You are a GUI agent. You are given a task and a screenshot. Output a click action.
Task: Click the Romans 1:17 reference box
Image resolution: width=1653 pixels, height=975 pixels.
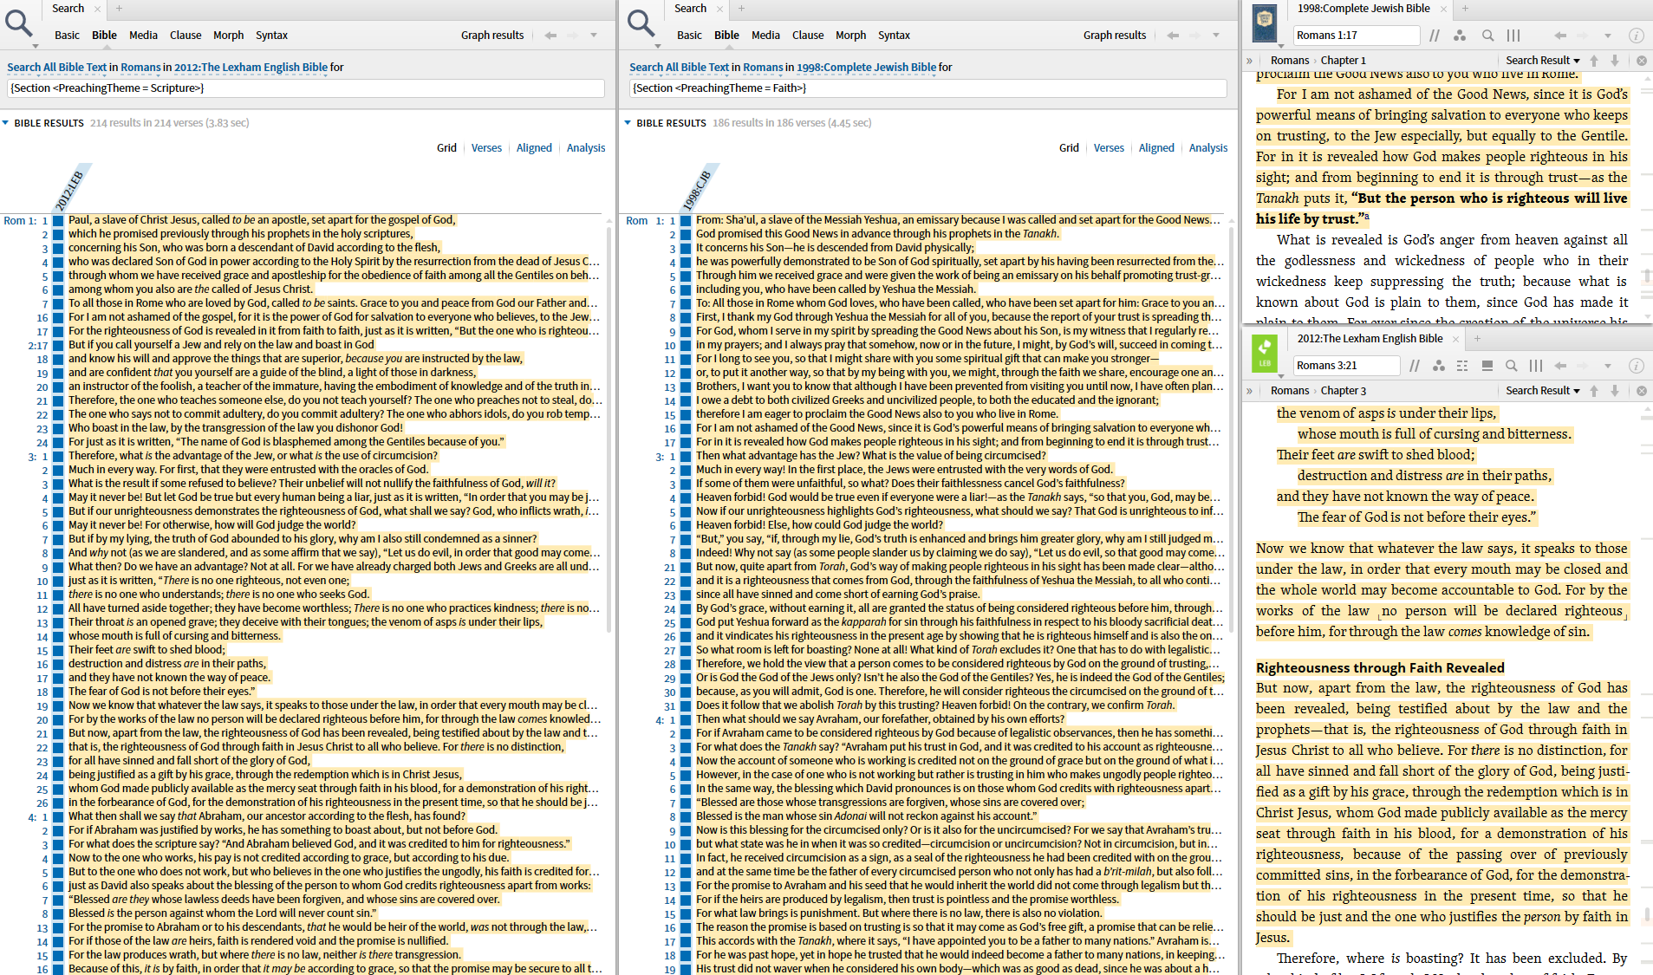1357,36
